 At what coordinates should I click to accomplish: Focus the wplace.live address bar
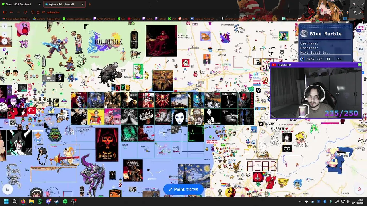click(x=53, y=12)
